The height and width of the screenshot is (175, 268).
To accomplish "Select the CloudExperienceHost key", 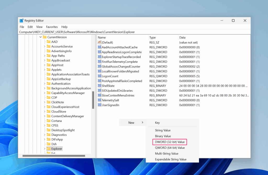I will coord(65,107).
